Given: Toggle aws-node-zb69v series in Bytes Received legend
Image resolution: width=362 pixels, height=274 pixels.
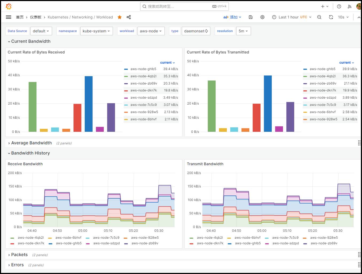Looking at the screenshot, I should point(144,83).
